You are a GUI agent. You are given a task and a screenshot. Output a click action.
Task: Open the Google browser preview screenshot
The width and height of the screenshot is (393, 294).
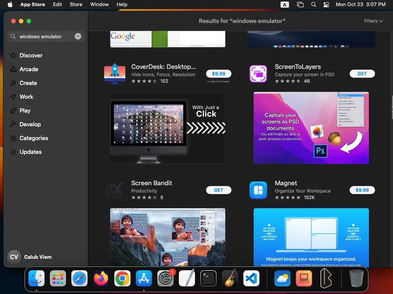168,39
